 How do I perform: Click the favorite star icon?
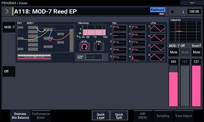172,12
